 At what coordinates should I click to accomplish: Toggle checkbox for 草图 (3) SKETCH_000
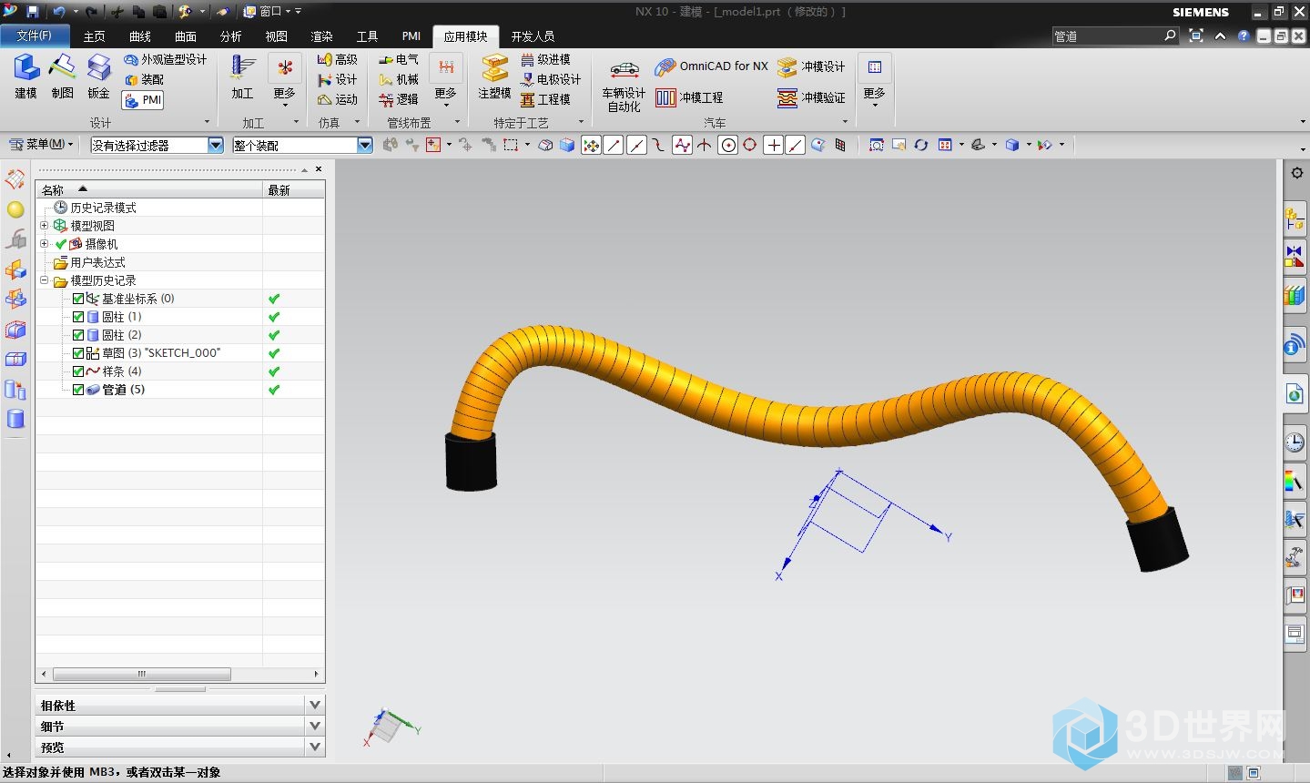(x=78, y=353)
